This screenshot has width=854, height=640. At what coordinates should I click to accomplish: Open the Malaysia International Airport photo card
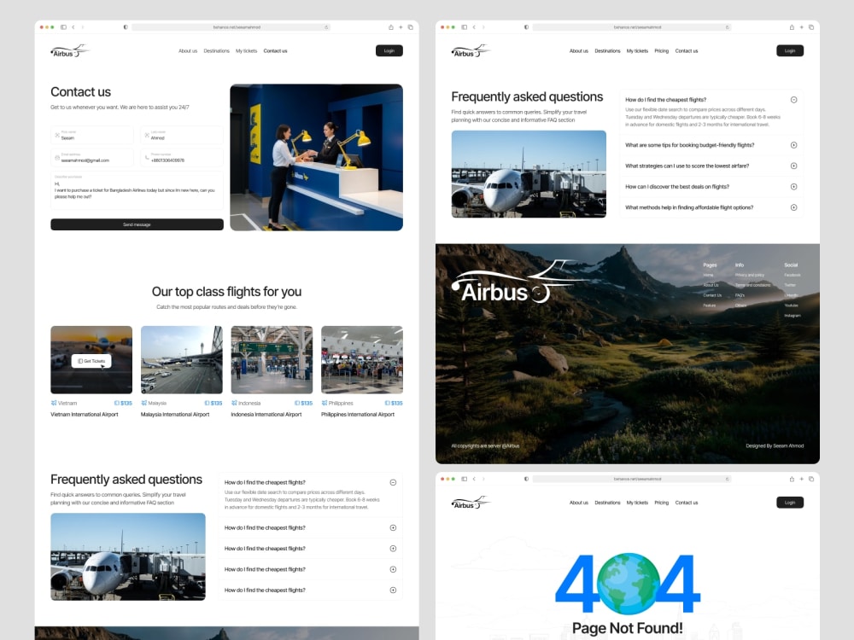tap(181, 360)
